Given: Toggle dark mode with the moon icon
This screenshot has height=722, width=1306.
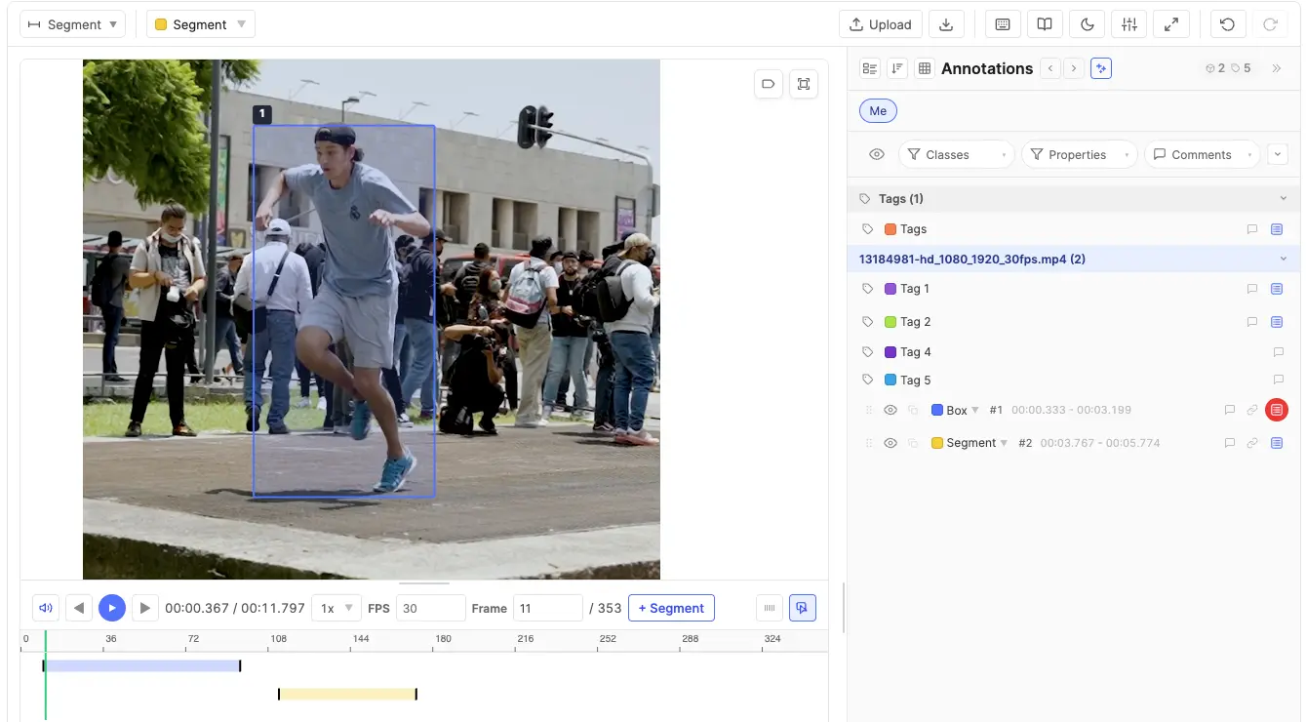Looking at the screenshot, I should click(1088, 24).
